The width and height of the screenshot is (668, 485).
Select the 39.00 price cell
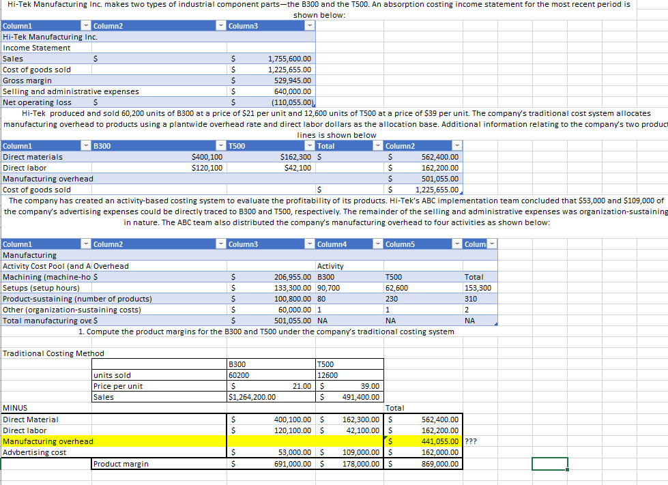point(349,386)
